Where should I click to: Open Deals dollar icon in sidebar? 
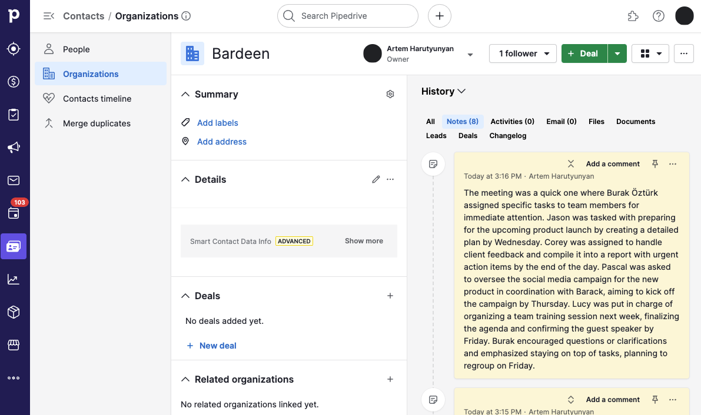(x=14, y=82)
